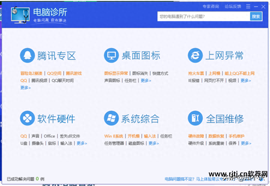
Task: Open 专家咨询 in the top bar
Action: (x=211, y=6)
